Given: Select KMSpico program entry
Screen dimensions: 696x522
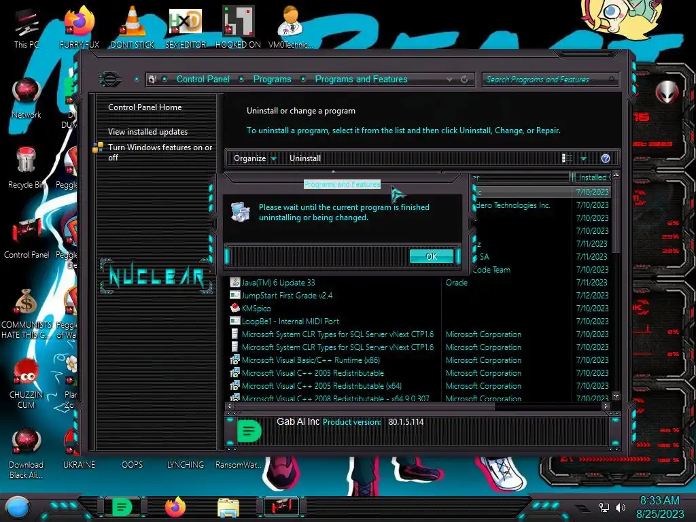Looking at the screenshot, I should (x=256, y=309).
